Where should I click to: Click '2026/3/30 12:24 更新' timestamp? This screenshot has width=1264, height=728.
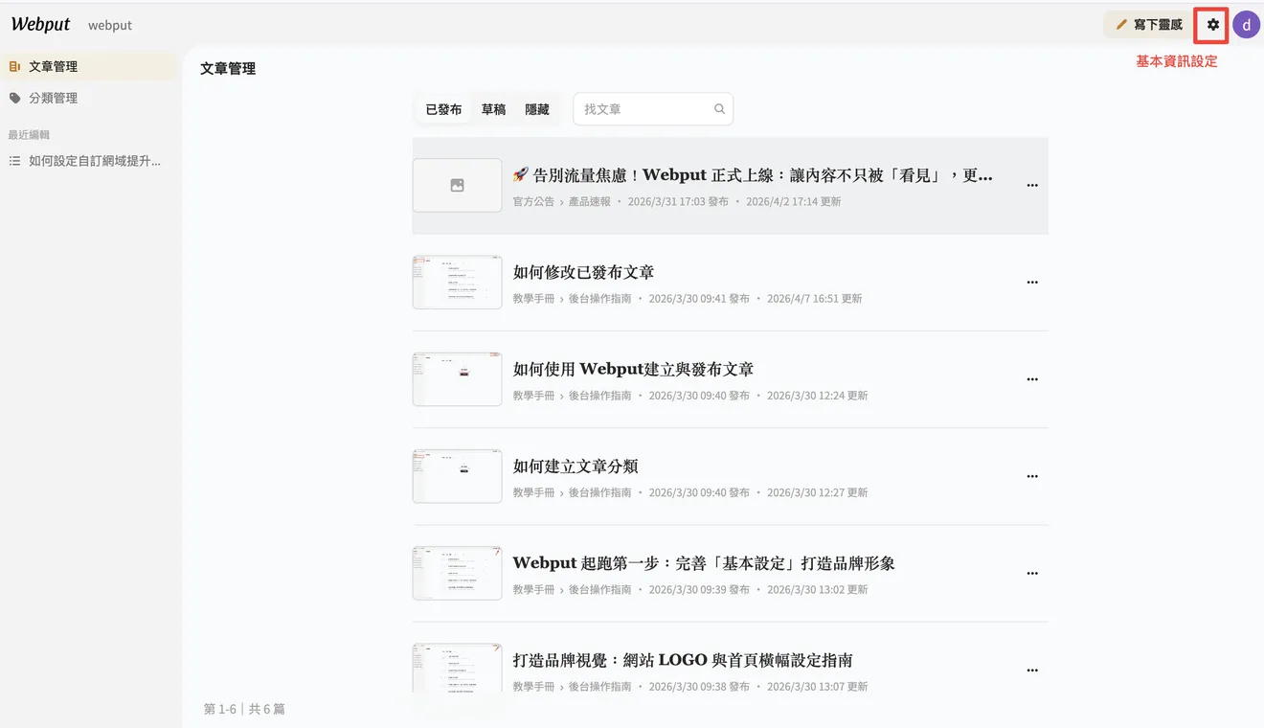click(818, 396)
